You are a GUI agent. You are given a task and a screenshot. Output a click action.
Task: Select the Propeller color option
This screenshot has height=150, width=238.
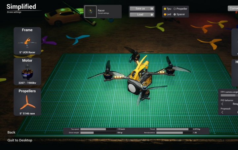pyautogui.click(x=175, y=9)
